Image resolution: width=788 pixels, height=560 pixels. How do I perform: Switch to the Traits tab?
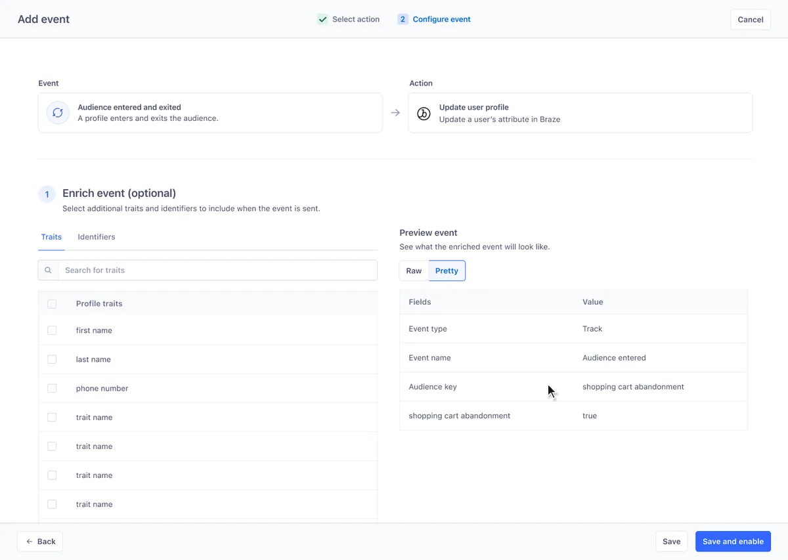coord(51,237)
